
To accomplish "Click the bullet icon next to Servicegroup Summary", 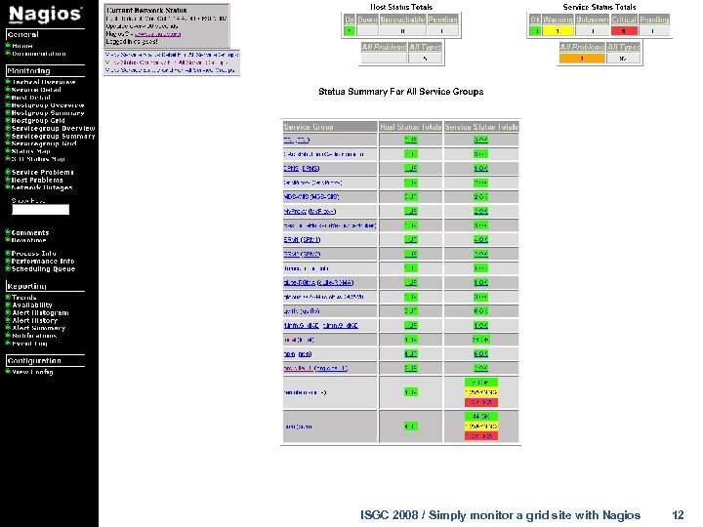I will [8, 136].
